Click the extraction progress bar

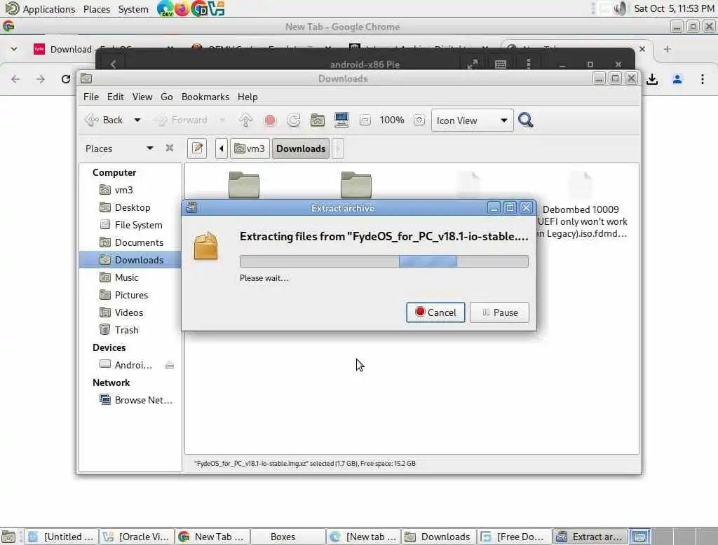pyautogui.click(x=384, y=261)
